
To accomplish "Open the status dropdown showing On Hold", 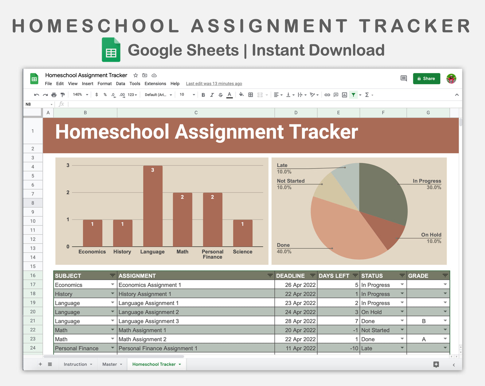I will pyautogui.click(x=402, y=312).
